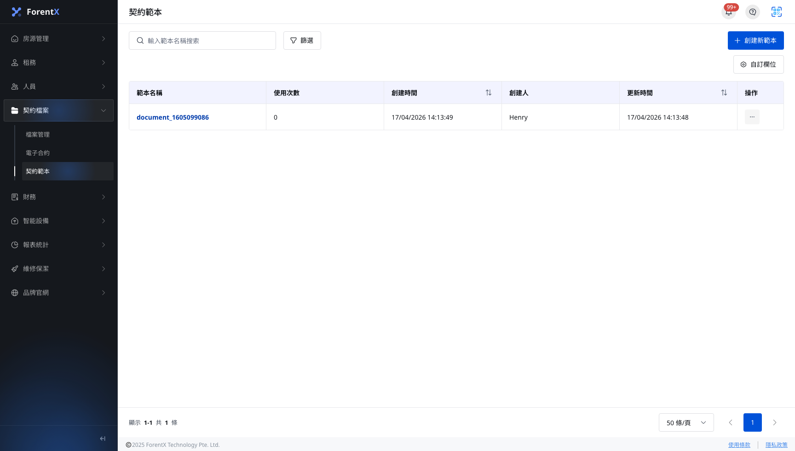Viewport: 795px width, 451px height.
Task: Open the help question mark icon
Action: click(753, 12)
